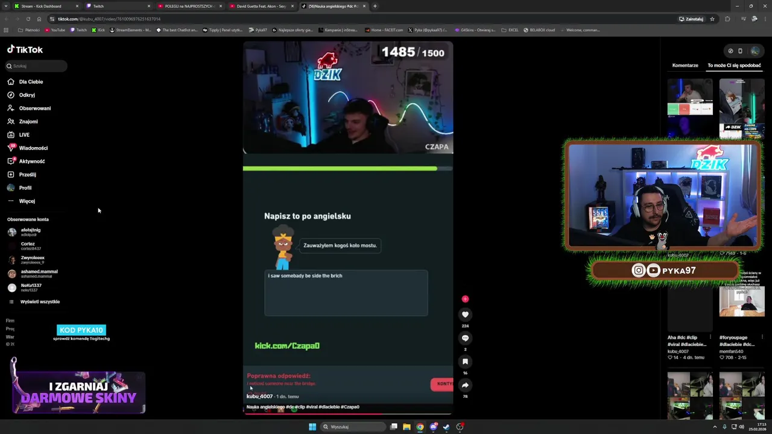Open memfan540's #foryoupage video thumbnail
The height and width of the screenshot is (434, 772).
(x=742, y=301)
